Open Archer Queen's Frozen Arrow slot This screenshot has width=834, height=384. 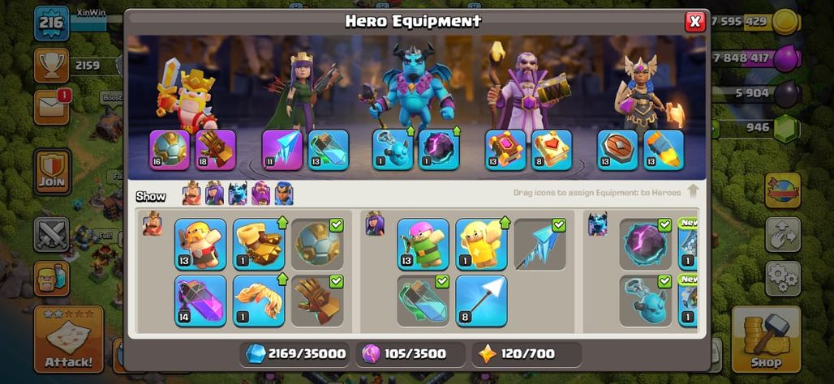[282, 150]
